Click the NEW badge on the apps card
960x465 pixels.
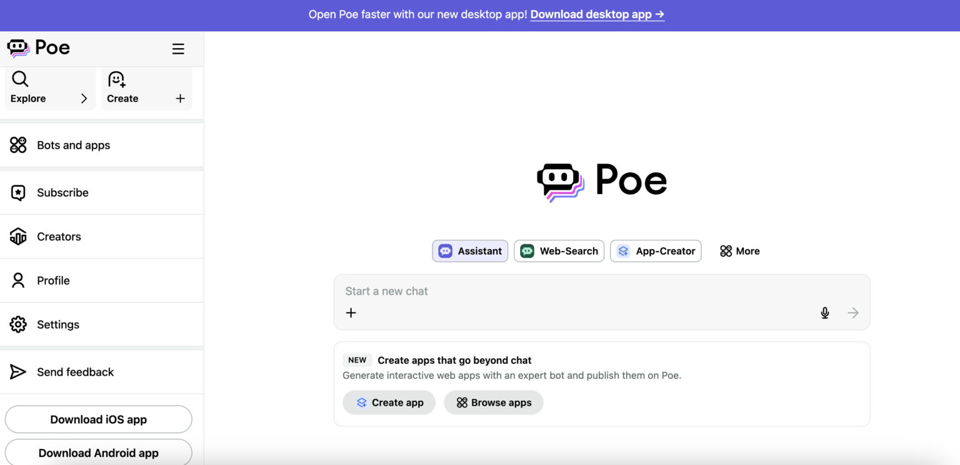357,360
